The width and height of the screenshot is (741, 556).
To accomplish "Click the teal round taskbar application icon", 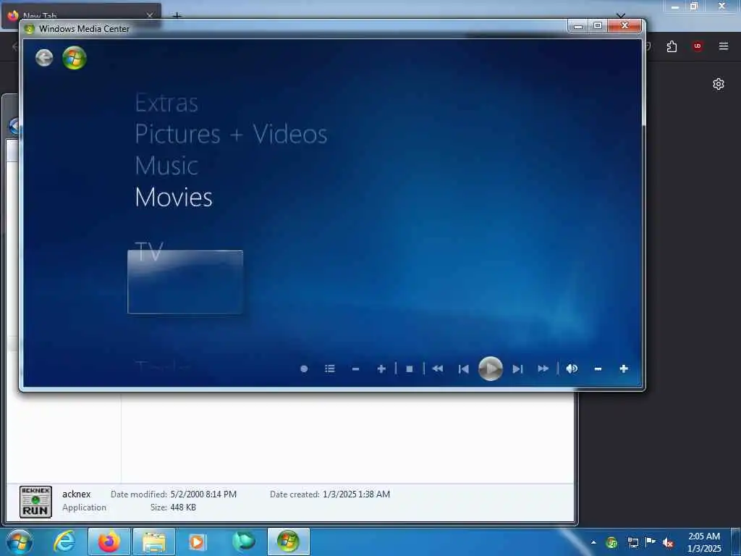I will [243, 542].
